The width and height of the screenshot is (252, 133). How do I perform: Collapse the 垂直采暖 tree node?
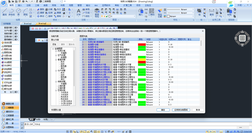(56, 60)
